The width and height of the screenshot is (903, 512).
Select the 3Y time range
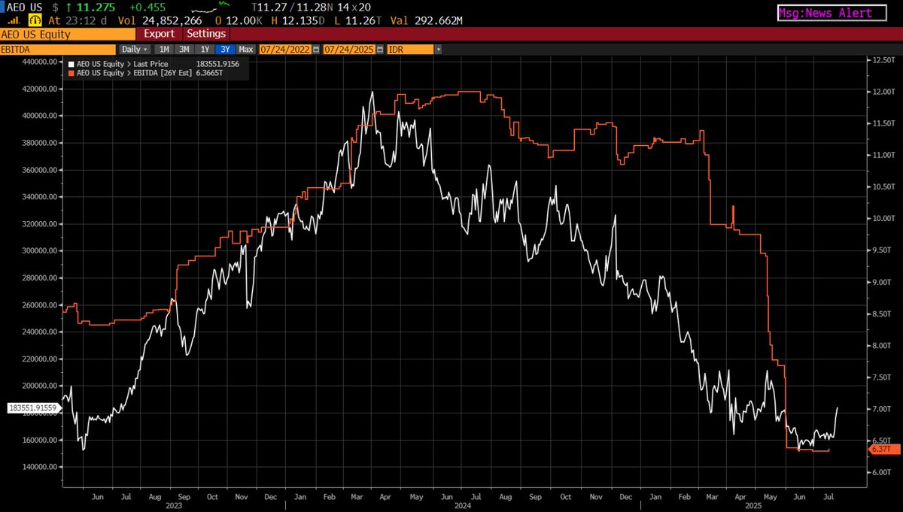(225, 49)
